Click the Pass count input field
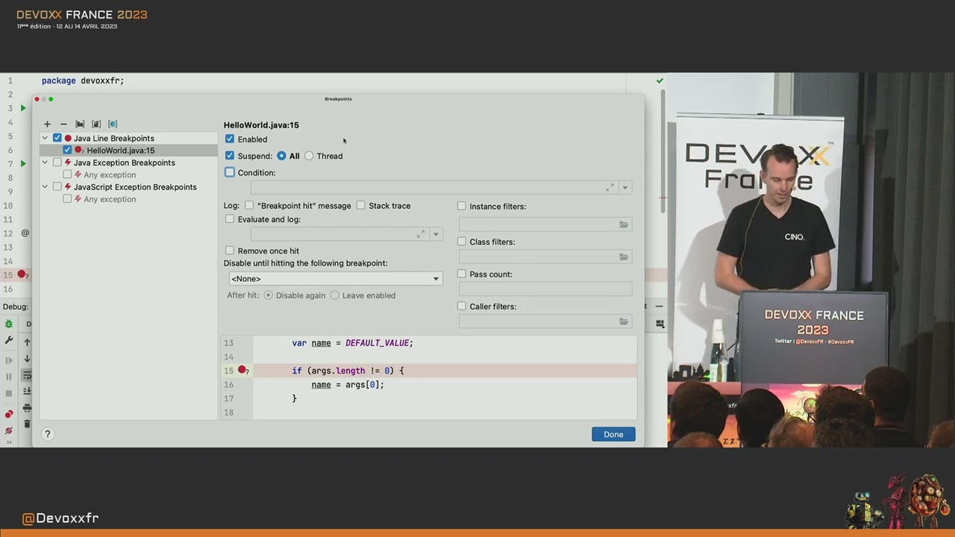This screenshot has width=955, height=537. tap(545, 289)
